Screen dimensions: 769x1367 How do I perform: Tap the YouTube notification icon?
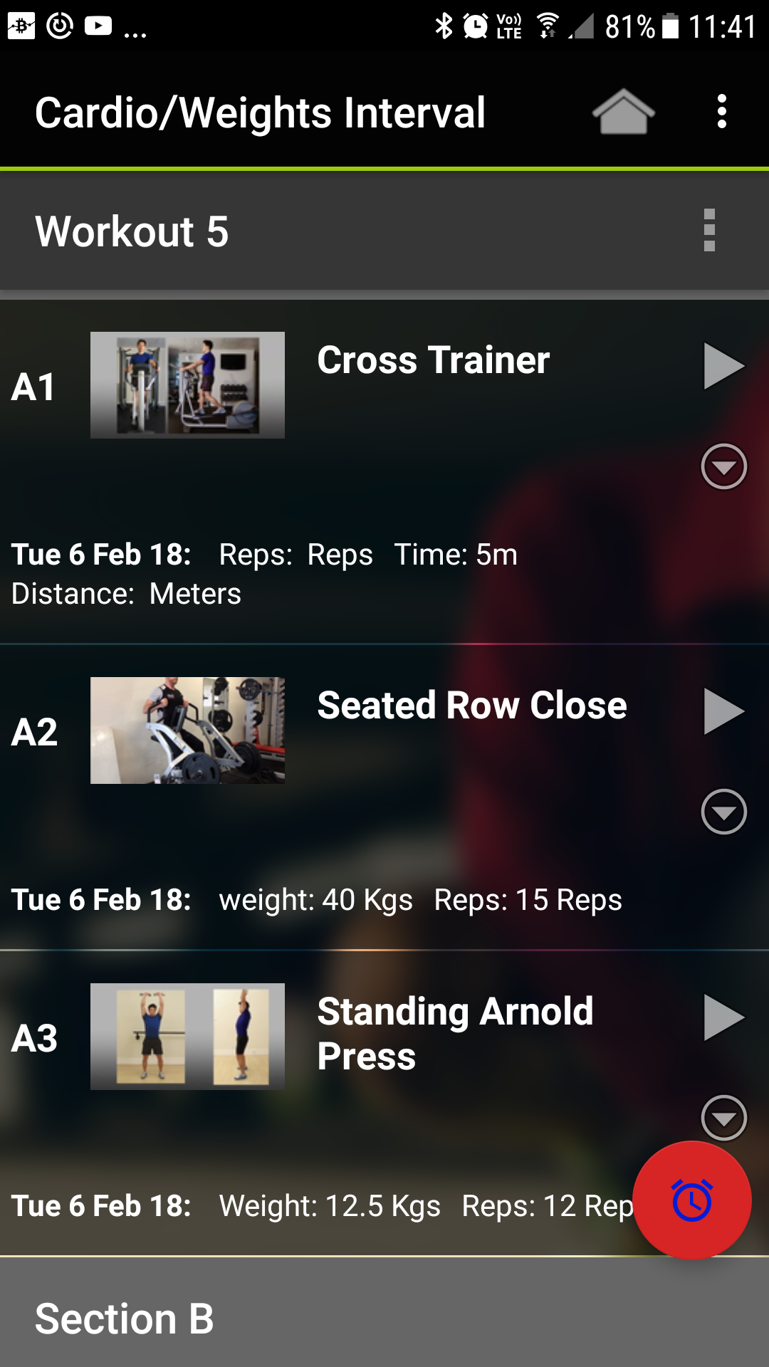tap(98, 26)
